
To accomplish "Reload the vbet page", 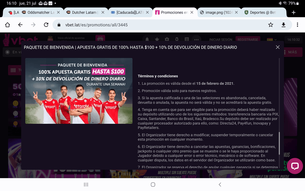I will coord(46,25).
